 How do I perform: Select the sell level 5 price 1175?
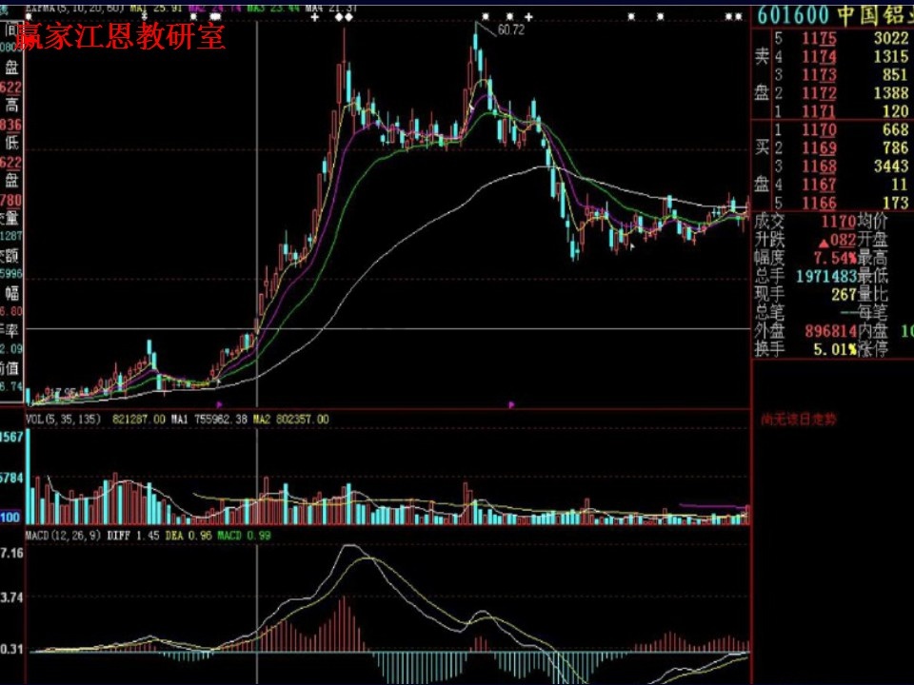coord(818,39)
